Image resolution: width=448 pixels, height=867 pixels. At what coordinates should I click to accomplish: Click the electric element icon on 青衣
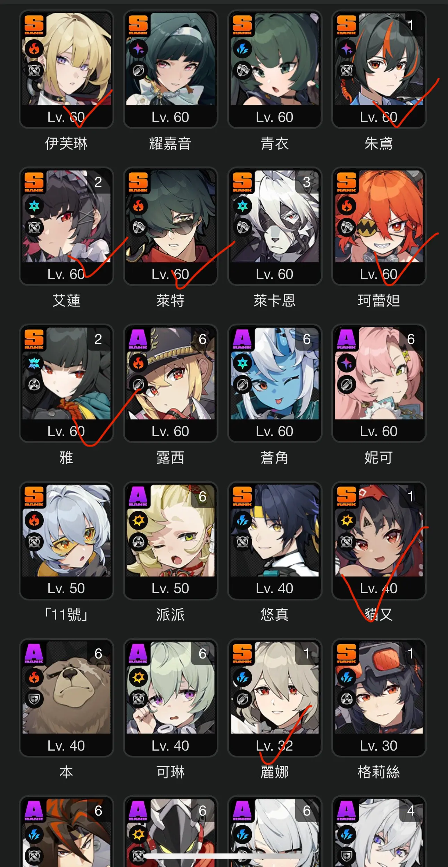click(242, 49)
